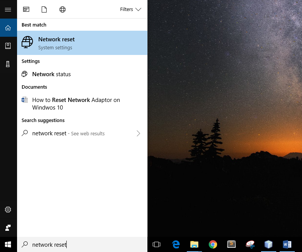Open the Windows Start button
302x252 pixels.
pos(8,244)
